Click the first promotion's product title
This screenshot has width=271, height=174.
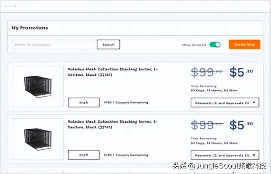(112, 72)
